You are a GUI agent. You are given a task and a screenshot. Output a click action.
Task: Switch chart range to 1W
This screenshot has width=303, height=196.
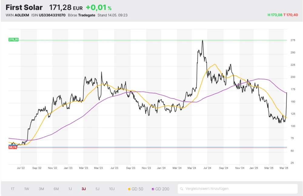(27, 189)
